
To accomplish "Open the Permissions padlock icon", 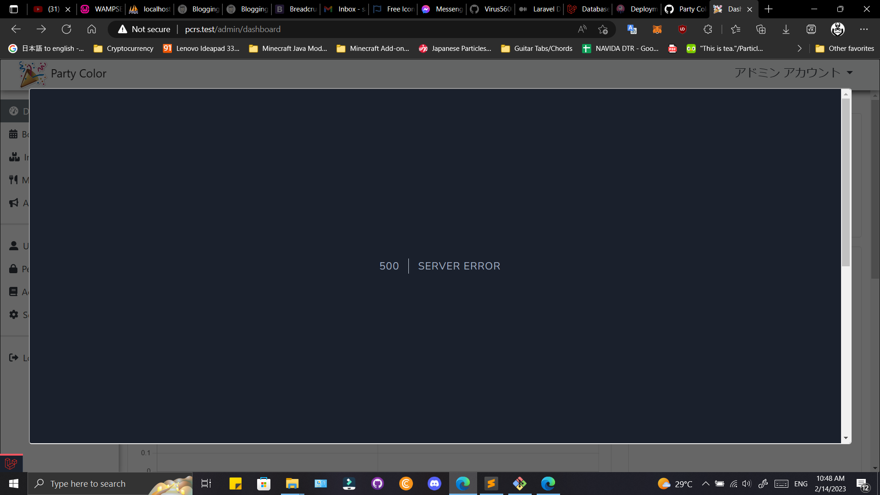I will [14, 269].
